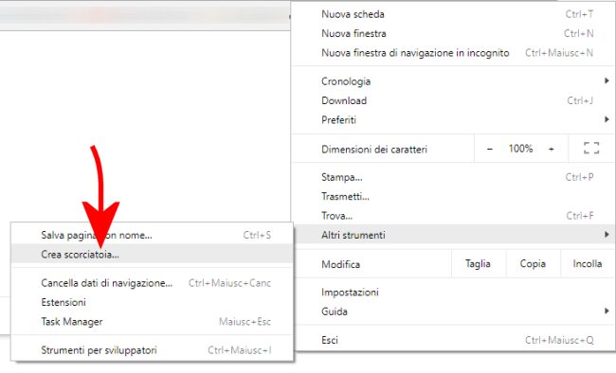The image size is (616, 373).
Task: Click the 100% zoom value
Action: point(520,149)
